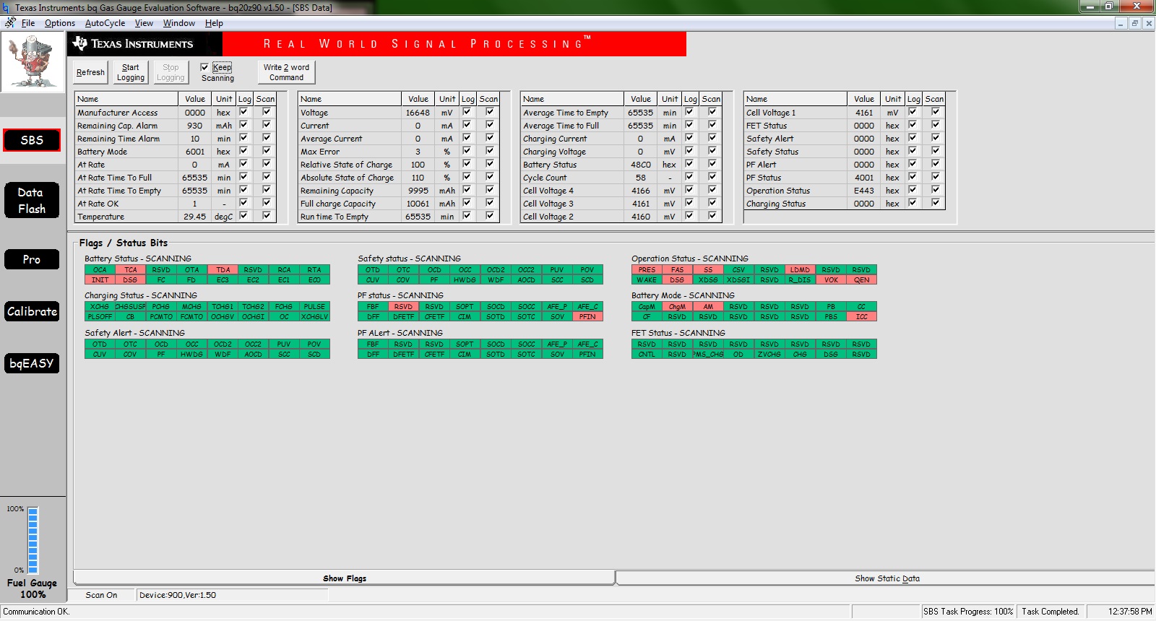Select Operation Status value E443
This screenshot has height=621, width=1156.
click(863, 191)
